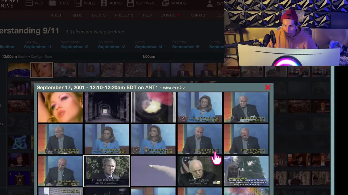The width and height of the screenshot is (348, 195).
Task: Go to the EVENTS menu link
Action: pos(99,15)
